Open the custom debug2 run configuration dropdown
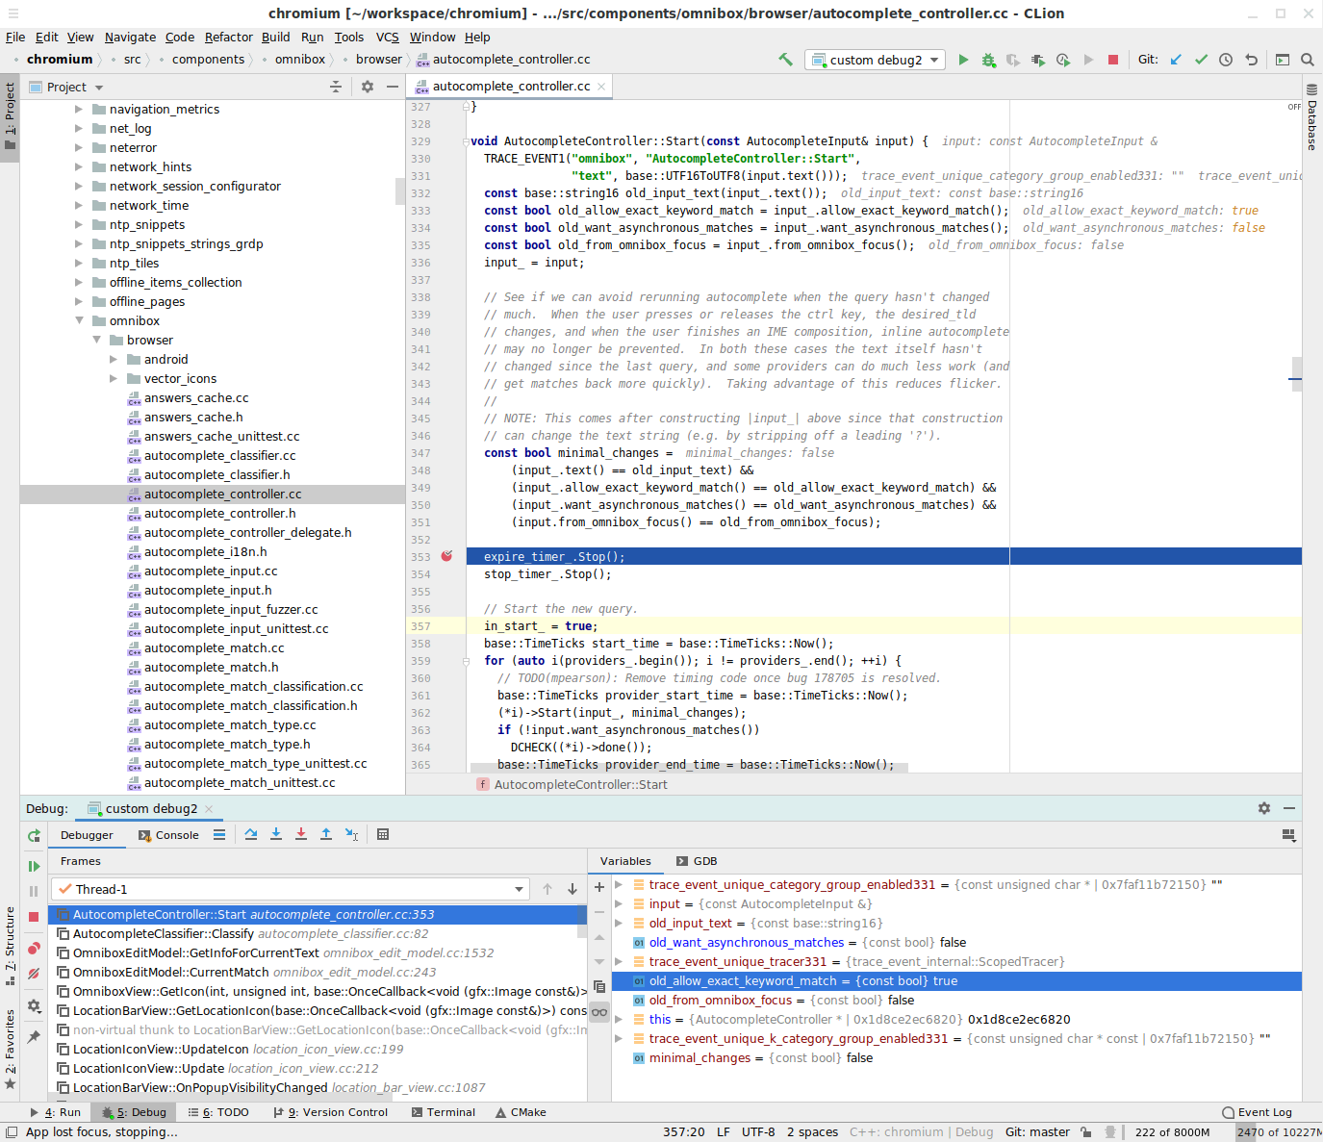Screen dimensions: 1323x1142 876,60
